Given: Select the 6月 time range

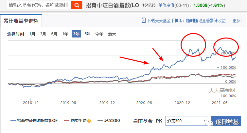Looking at the screenshot, I should [x=54, y=34].
